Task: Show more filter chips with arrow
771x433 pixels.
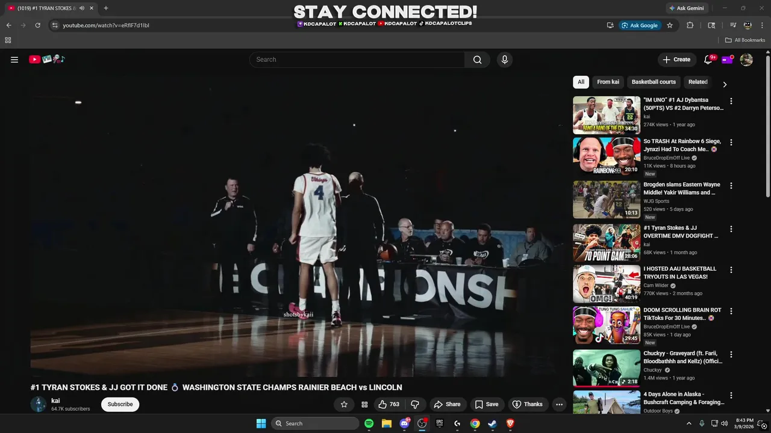Action: 725,84
